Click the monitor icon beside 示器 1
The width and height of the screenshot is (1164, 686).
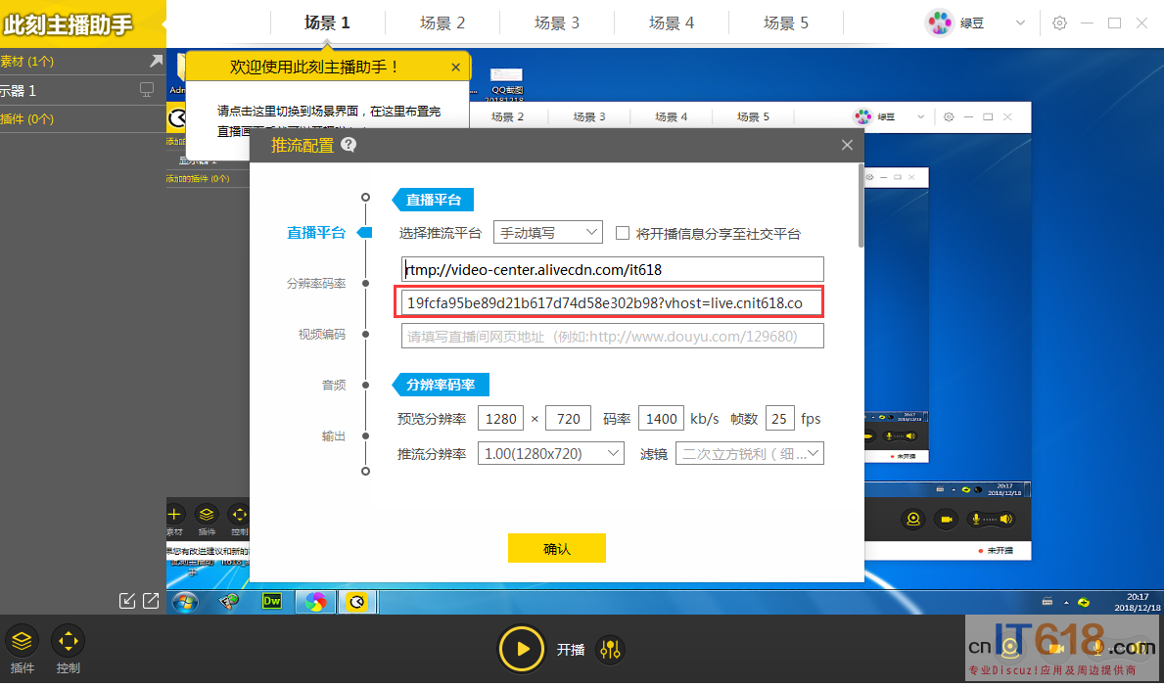[x=147, y=90]
